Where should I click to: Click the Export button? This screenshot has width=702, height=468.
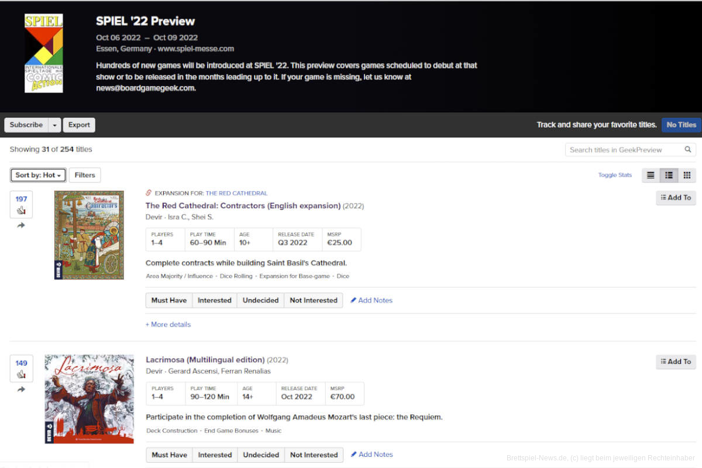[79, 125]
